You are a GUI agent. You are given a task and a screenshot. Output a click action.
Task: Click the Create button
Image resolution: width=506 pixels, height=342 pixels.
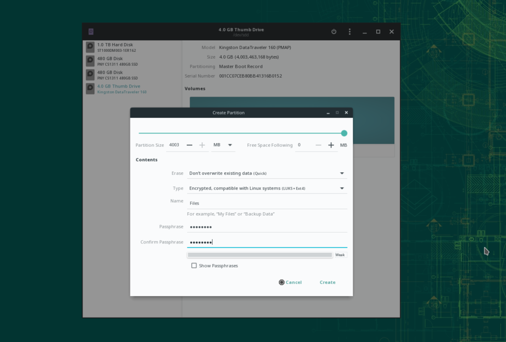327,282
